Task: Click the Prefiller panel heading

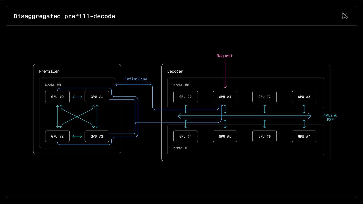Action: tap(49, 71)
